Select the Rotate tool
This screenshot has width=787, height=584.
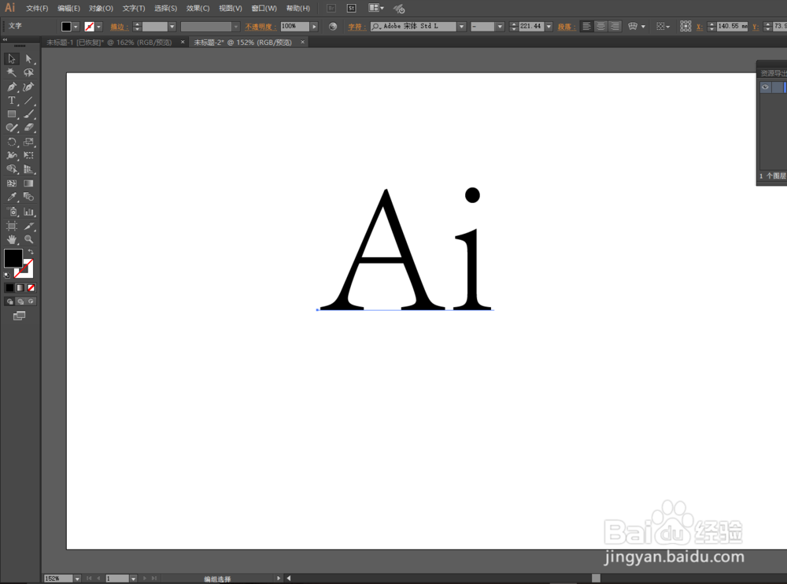[x=12, y=142]
